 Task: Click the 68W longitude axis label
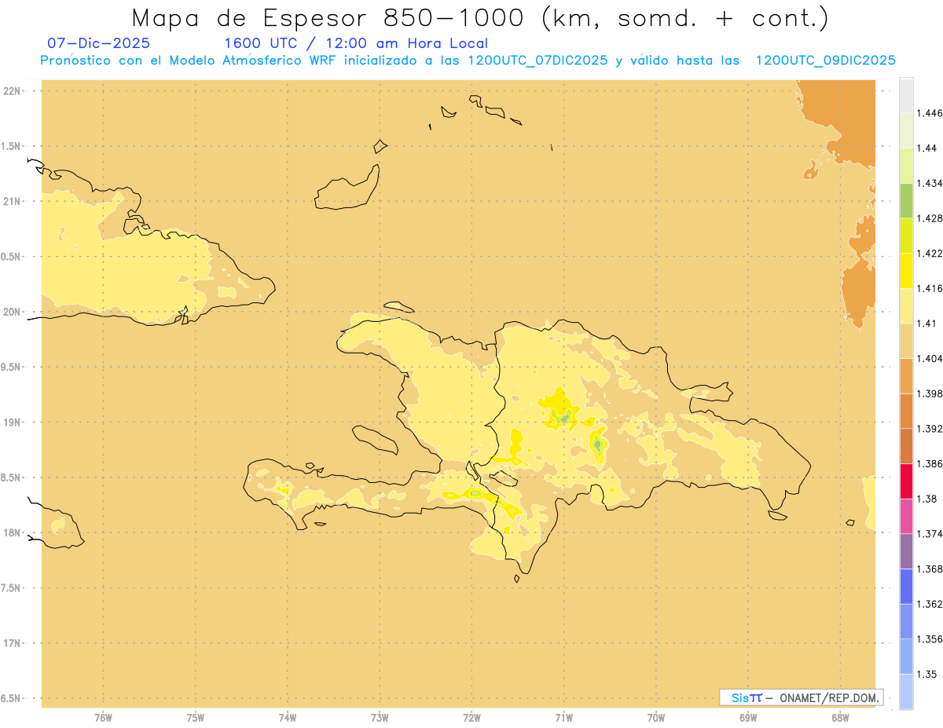tap(840, 717)
